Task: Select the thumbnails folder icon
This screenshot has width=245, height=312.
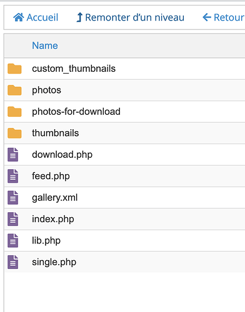Action: pyautogui.click(x=14, y=133)
